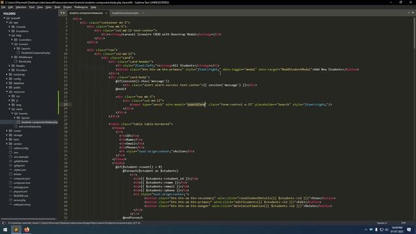Expand the Models folder

(10, 66)
